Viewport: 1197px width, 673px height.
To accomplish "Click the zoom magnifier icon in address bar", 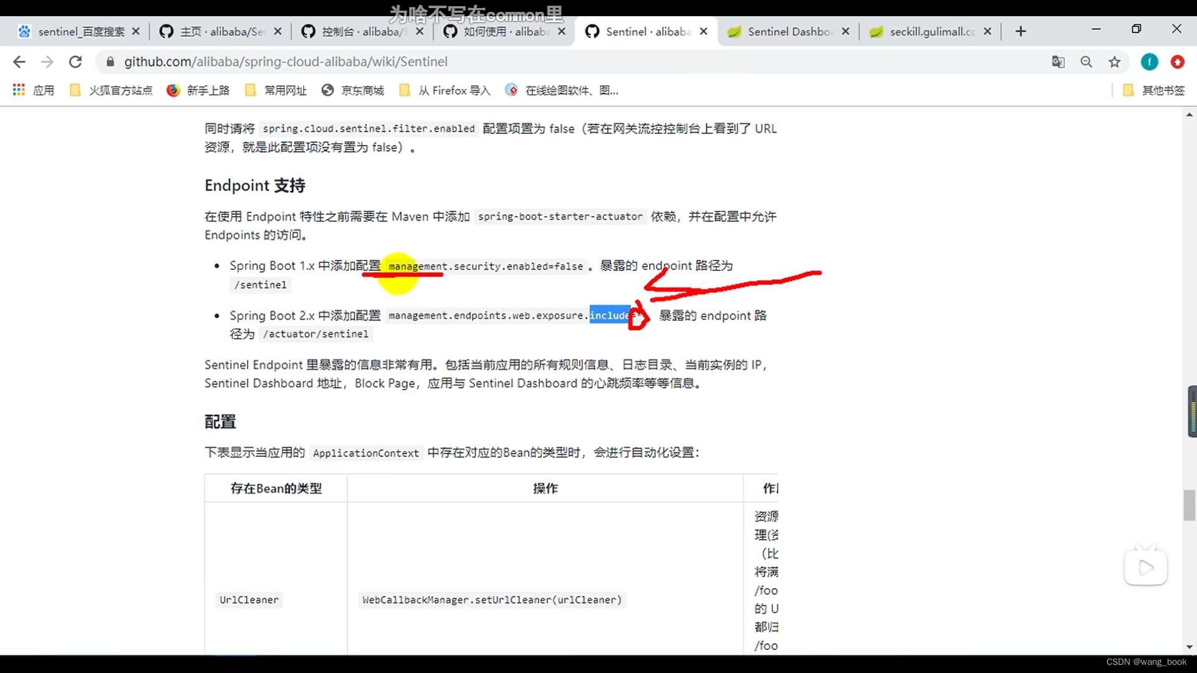I will (1087, 62).
